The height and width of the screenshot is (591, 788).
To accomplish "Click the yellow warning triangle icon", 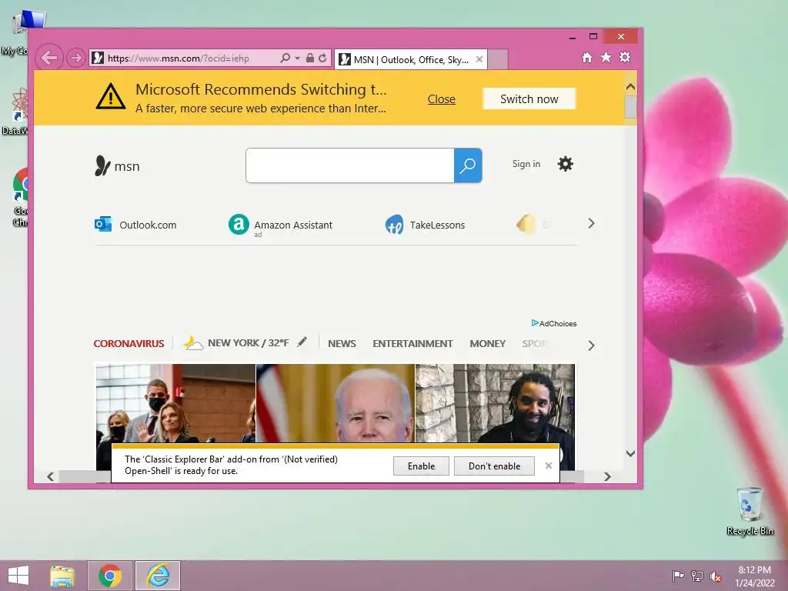I will [x=111, y=96].
